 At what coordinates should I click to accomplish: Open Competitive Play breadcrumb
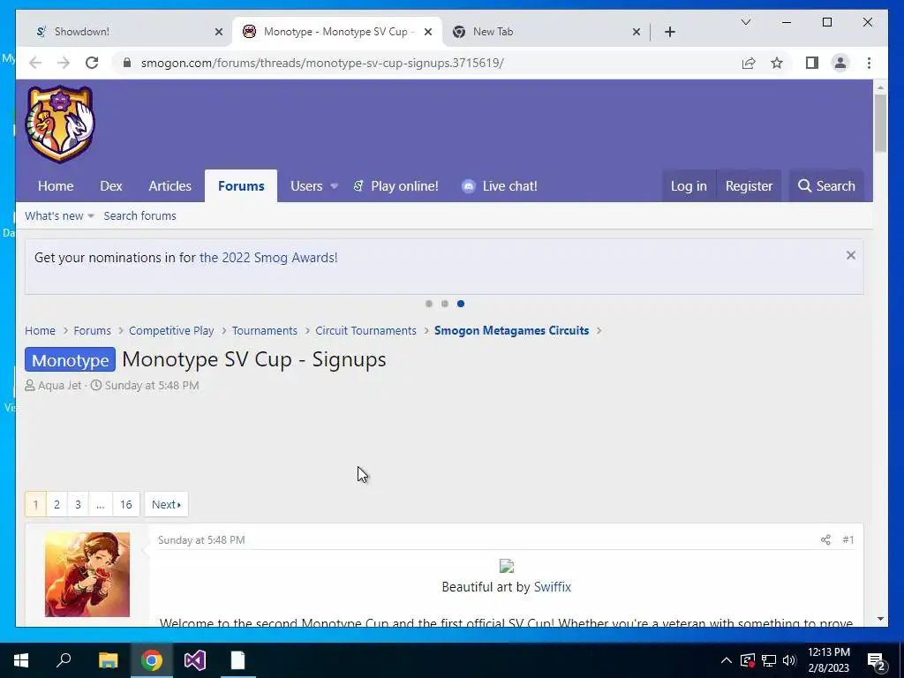coord(171,331)
